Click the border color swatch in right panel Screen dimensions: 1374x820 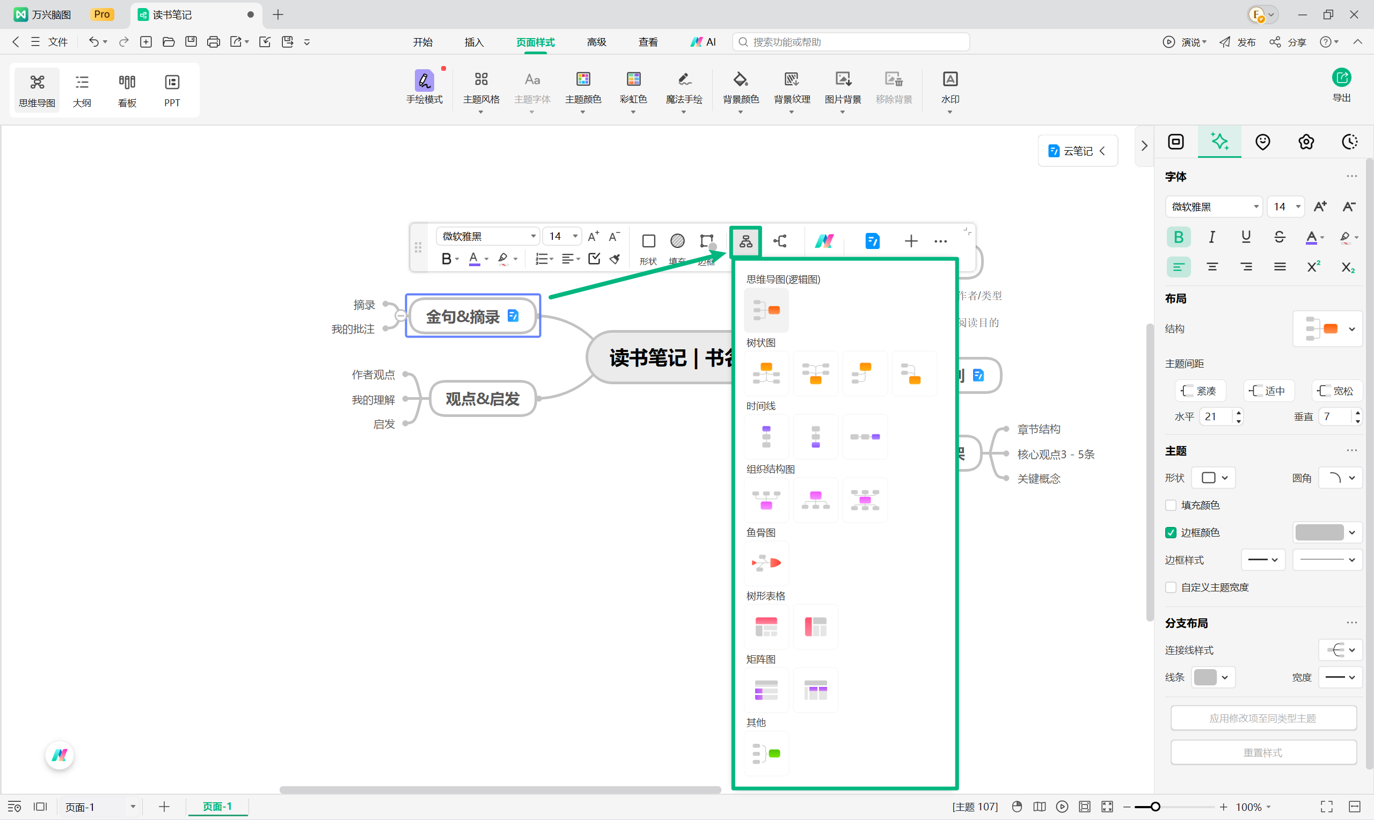(x=1319, y=532)
